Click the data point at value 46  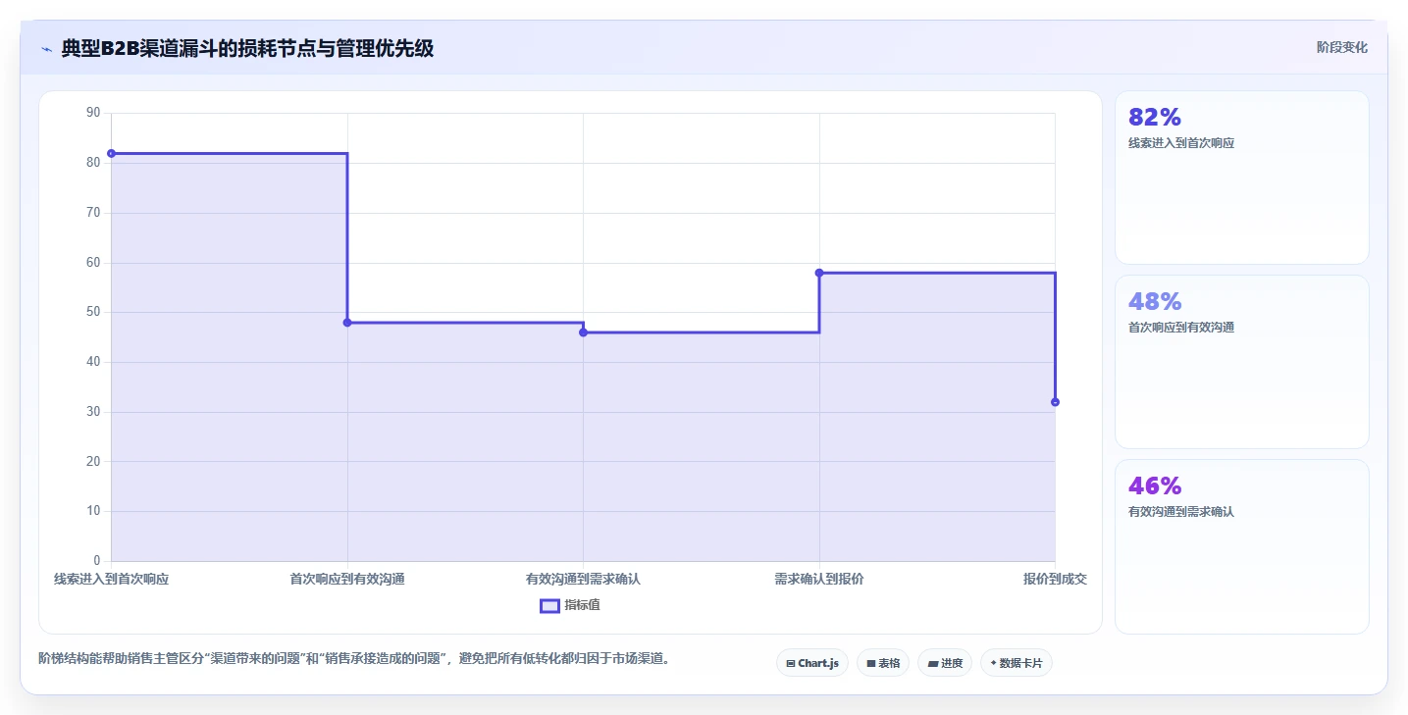584,332
